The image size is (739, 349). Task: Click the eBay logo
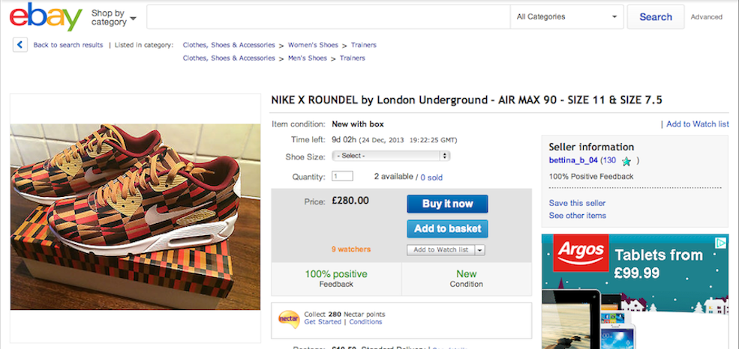(x=46, y=16)
